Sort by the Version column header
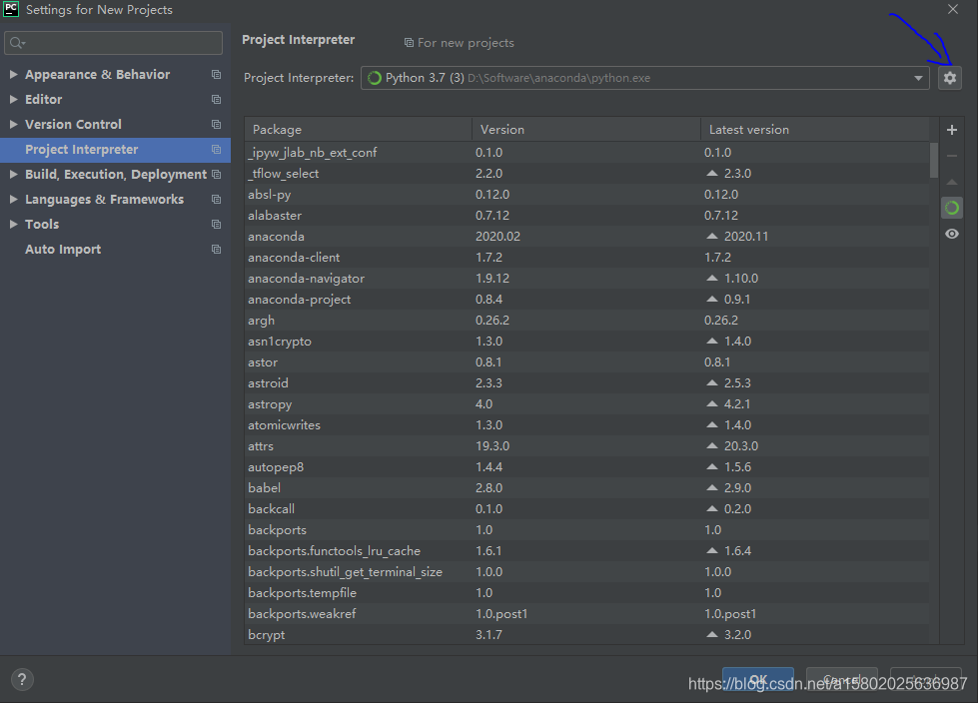Image resolution: width=978 pixels, height=703 pixels. [586, 129]
